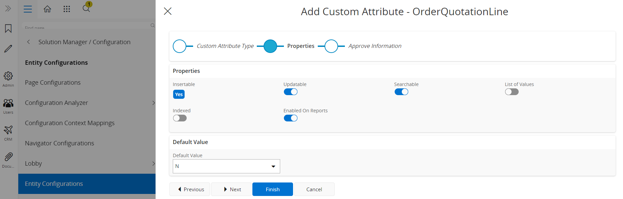Turn on the Indexed switch

coord(180,118)
